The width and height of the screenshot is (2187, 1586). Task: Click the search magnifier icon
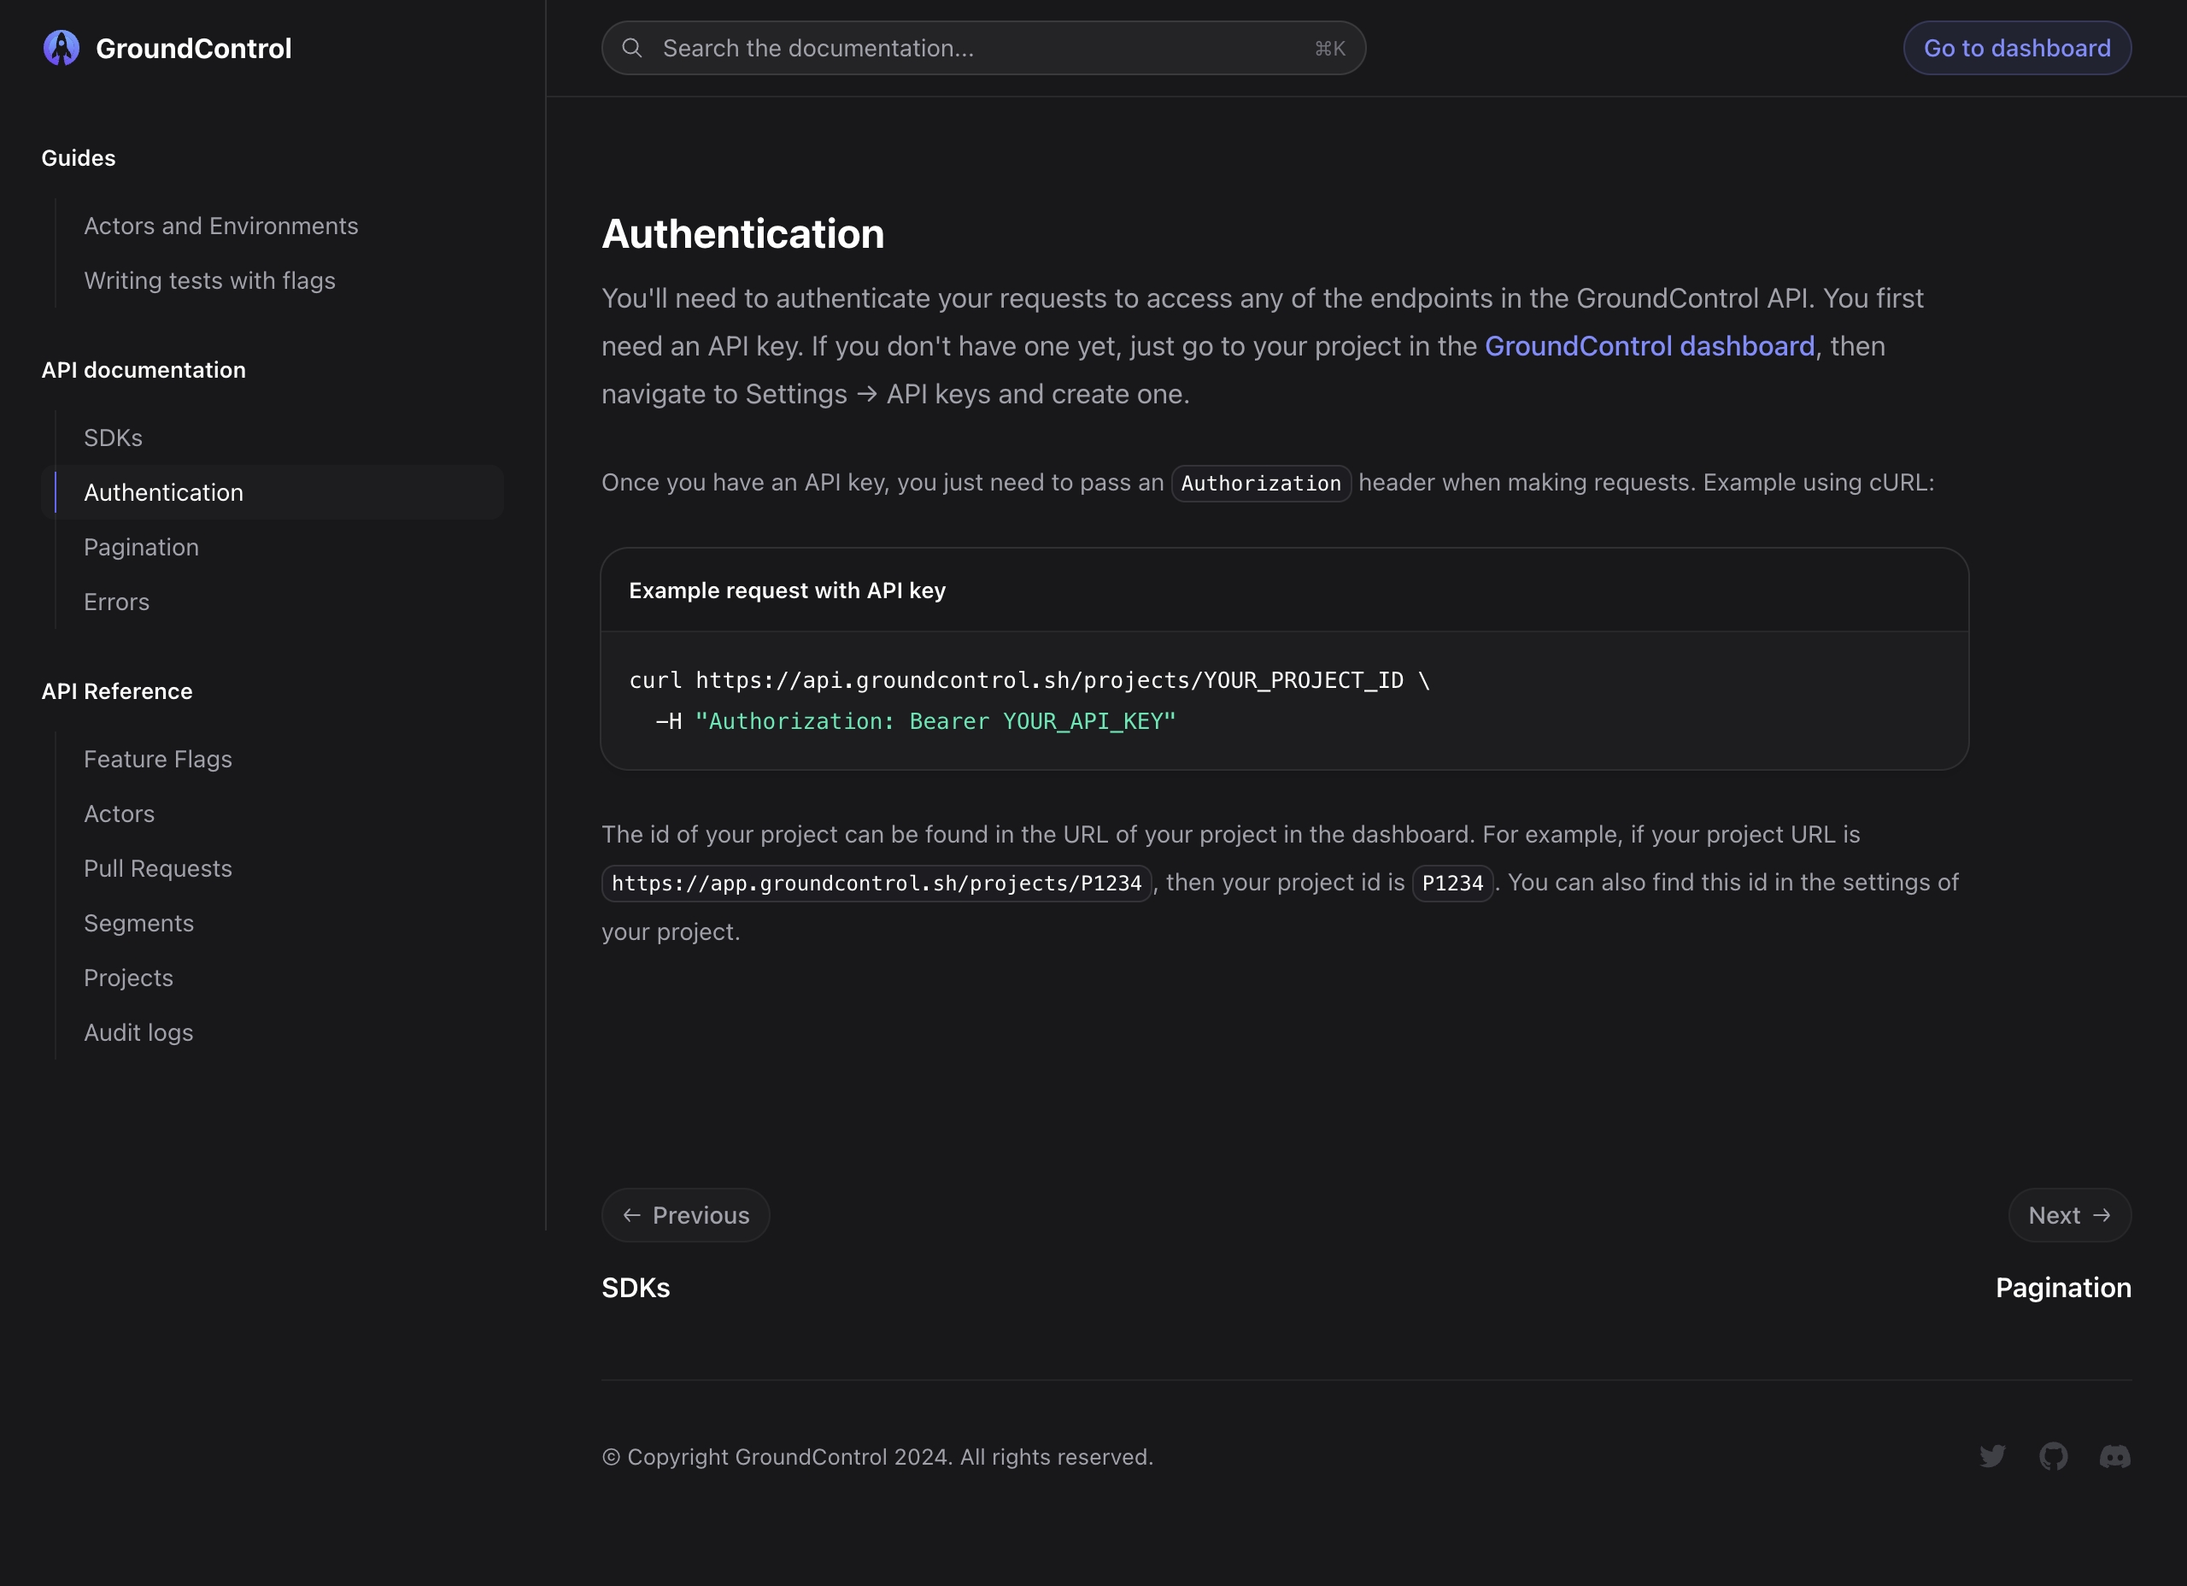tap(631, 48)
